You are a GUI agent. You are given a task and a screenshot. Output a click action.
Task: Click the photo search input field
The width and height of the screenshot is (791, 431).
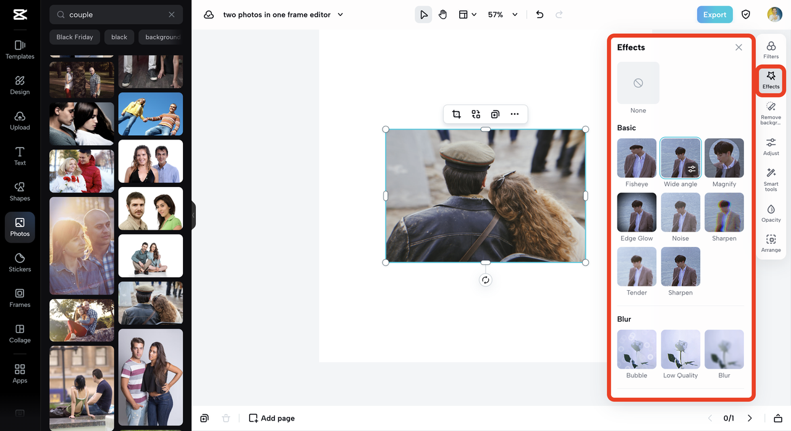click(116, 15)
